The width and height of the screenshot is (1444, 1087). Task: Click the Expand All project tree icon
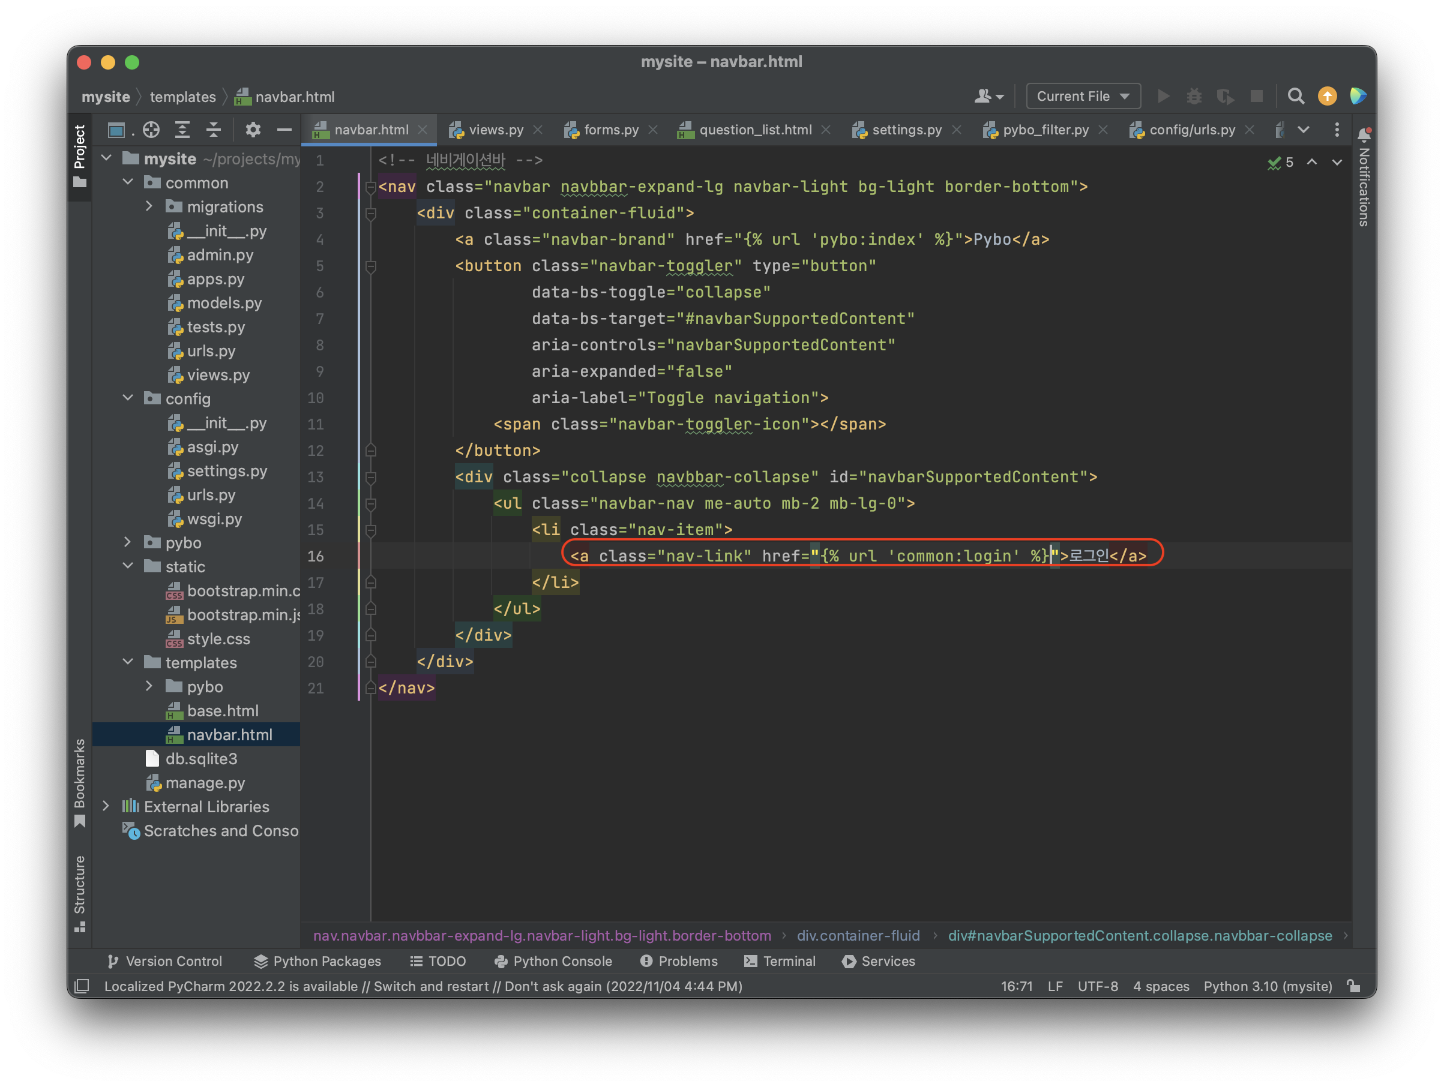[x=182, y=130]
